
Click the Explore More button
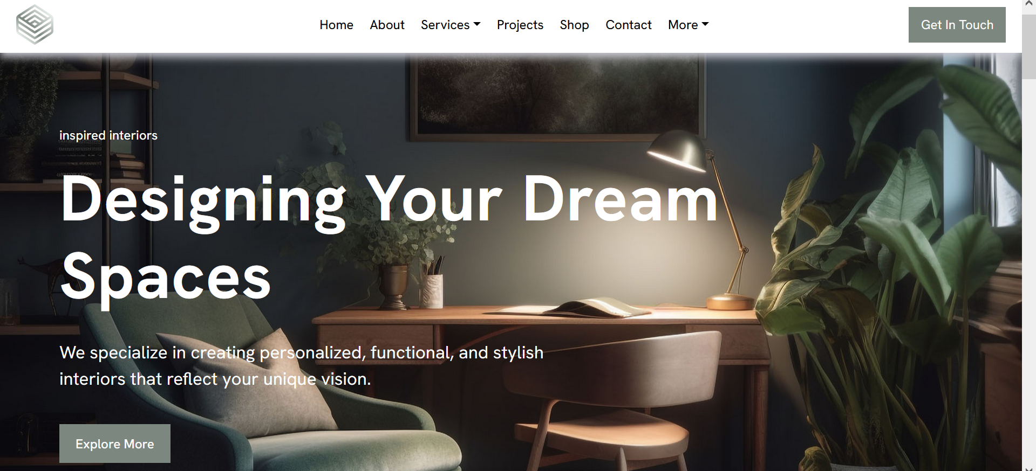point(115,444)
